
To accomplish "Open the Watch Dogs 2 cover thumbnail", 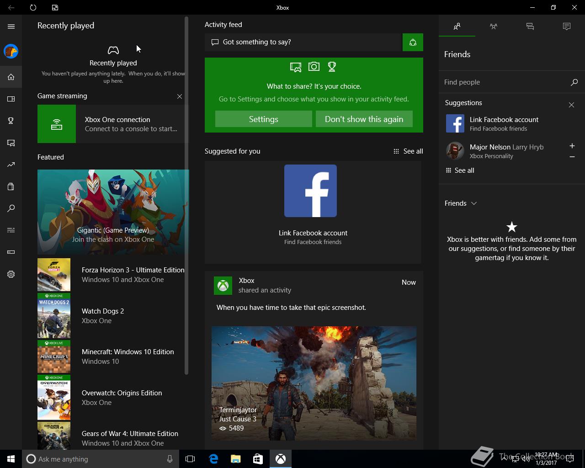I will click(54, 315).
